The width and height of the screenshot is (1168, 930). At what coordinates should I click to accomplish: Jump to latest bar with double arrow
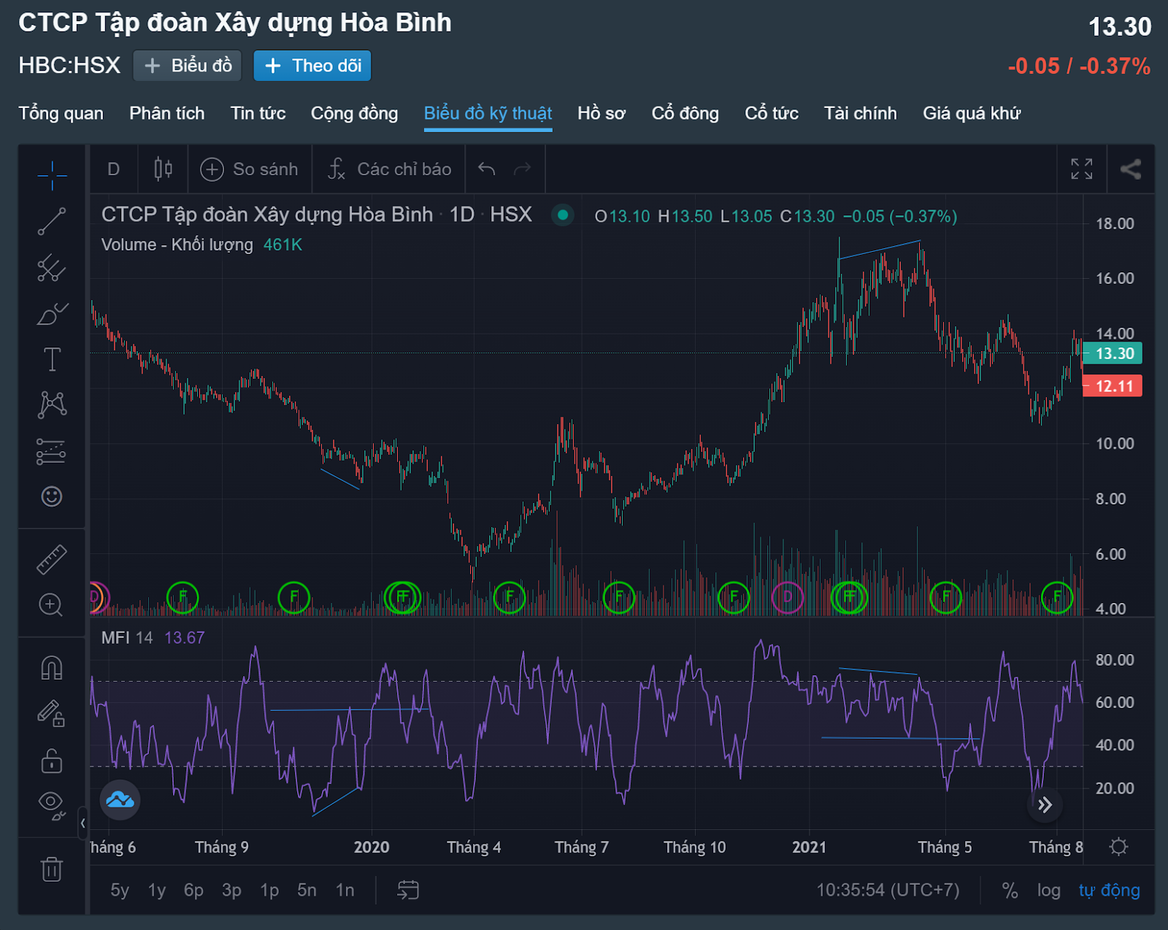coord(1045,804)
